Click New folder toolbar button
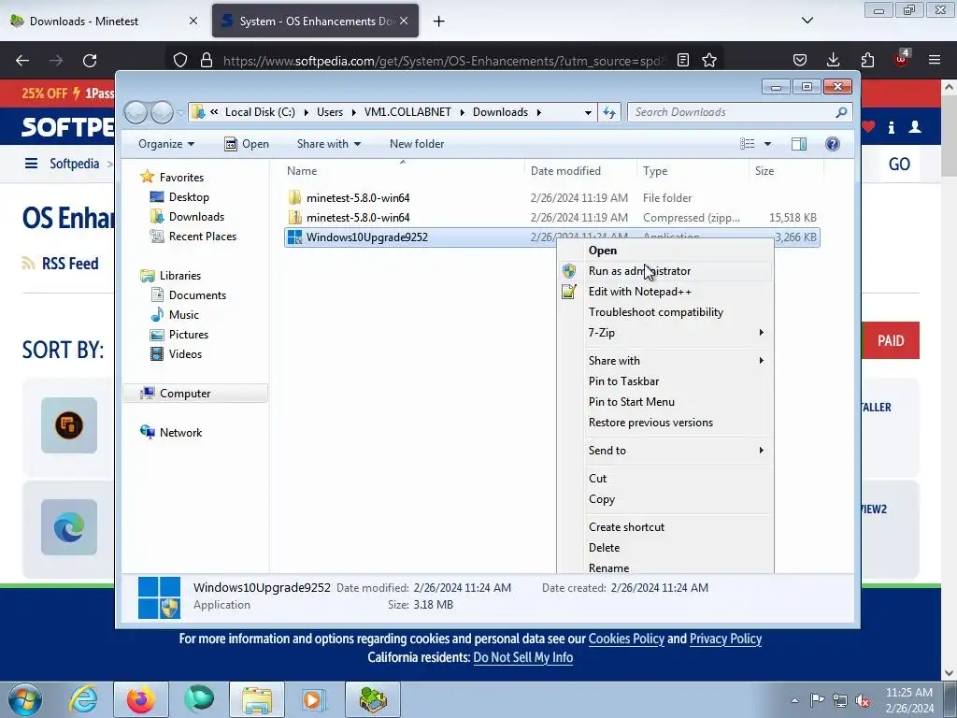Viewport: 957px width, 718px height. [417, 144]
